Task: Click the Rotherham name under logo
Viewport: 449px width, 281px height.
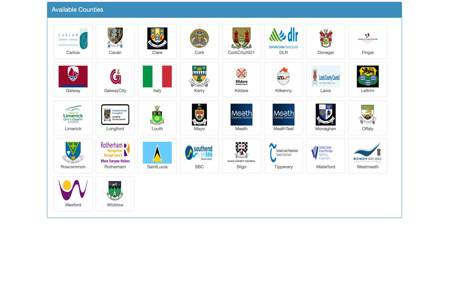Action: click(115, 167)
